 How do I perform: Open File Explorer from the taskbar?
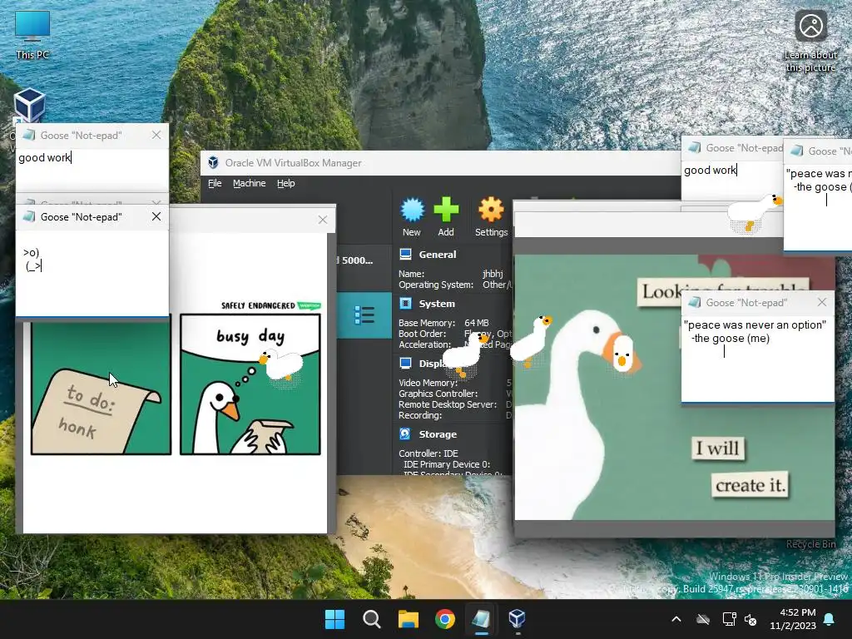pos(408,619)
